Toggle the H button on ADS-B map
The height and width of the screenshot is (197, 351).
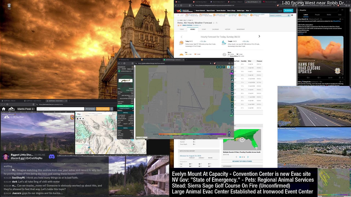[221, 67]
